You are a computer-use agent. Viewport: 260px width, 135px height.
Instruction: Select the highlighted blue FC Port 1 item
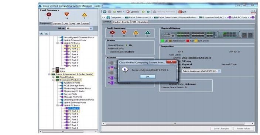[x=73, y=108]
